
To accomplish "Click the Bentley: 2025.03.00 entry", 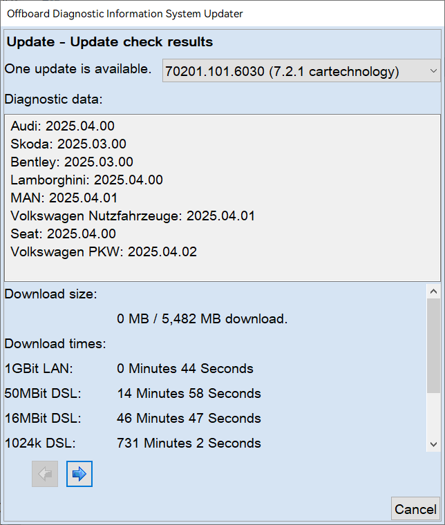I will pos(72,162).
